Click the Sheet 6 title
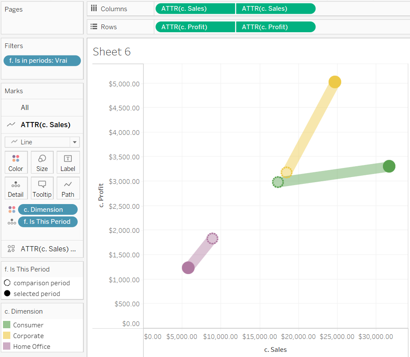 [x=112, y=52]
